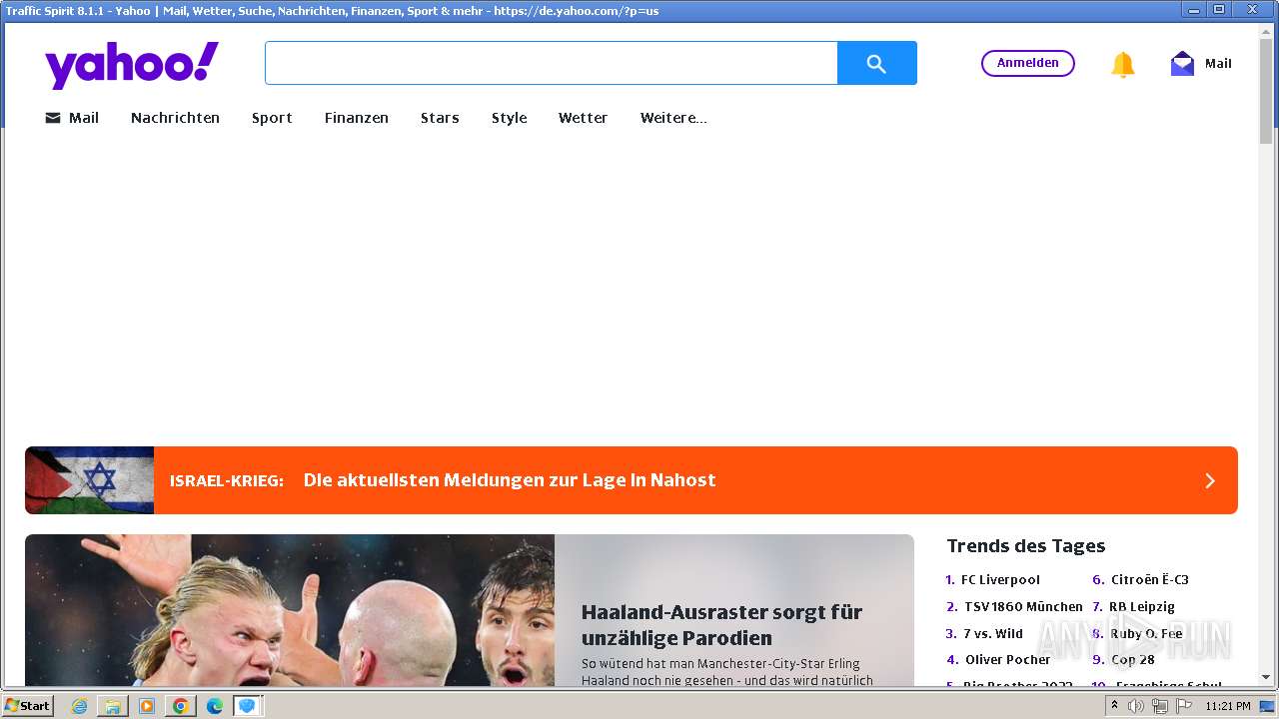Image resolution: width=1279 pixels, height=719 pixels.
Task: Open the Windows Start button
Action: 28,705
